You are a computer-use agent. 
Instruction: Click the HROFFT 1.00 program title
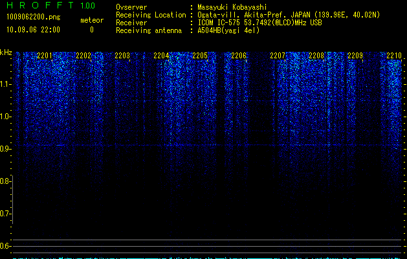50,5
